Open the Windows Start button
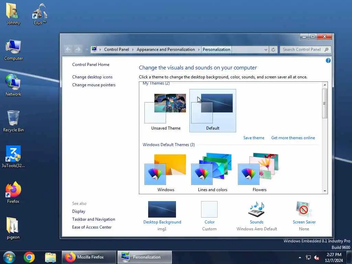The height and width of the screenshot is (264, 352). pyautogui.click(x=9, y=257)
